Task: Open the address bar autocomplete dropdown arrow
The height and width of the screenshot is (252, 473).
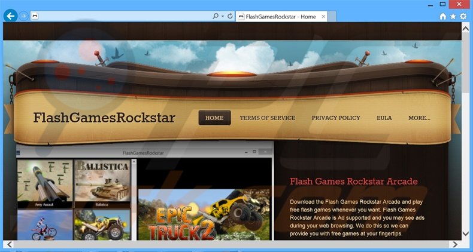Action: click(x=223, y=16)
